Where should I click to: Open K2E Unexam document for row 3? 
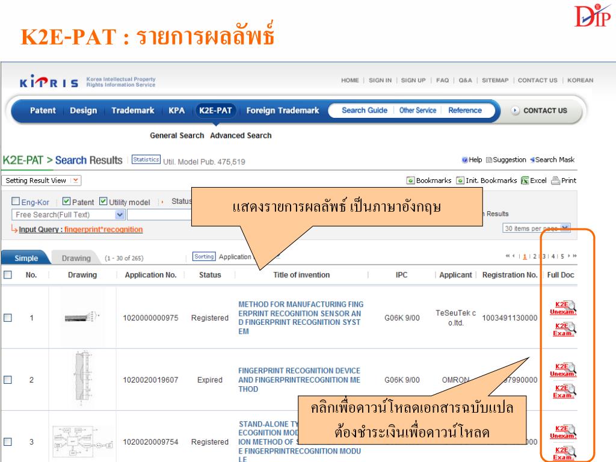pos(563,432)
